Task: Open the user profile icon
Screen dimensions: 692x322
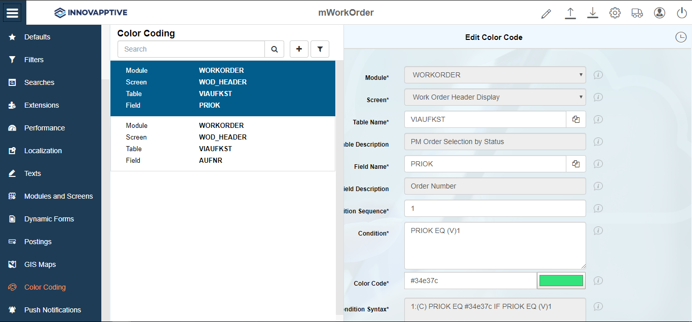Action: pyautogui.click(x=659, y=13)
